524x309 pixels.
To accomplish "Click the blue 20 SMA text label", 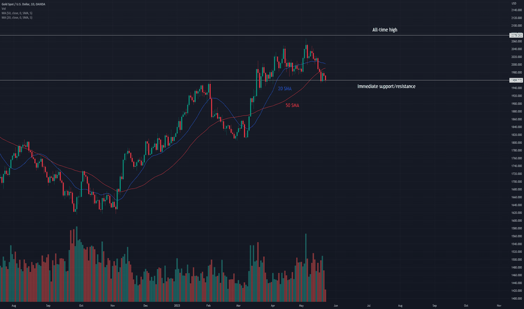I will [284, 89].
